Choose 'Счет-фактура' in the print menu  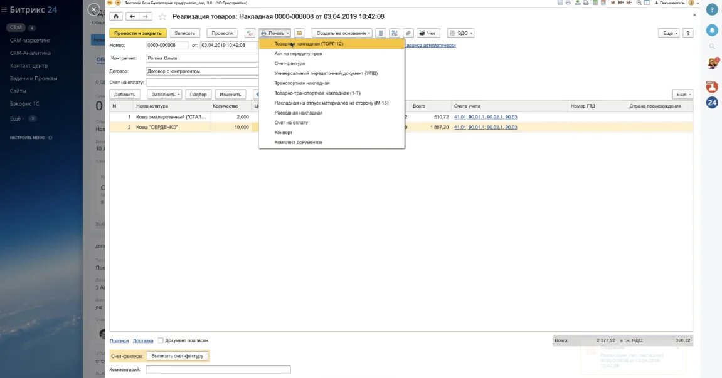pyautogui.click(x=290, y=63)
